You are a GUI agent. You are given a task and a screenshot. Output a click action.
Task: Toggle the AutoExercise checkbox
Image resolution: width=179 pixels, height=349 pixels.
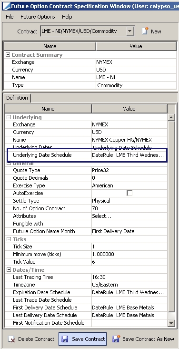tap(129, 193)
